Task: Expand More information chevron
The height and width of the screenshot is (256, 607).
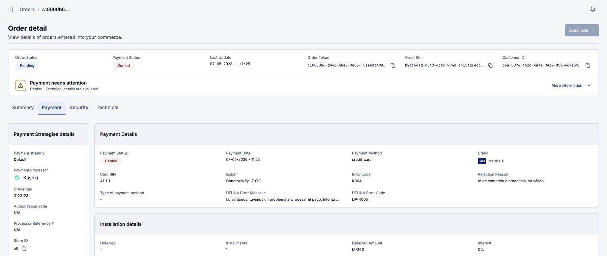Action: coord(589,86)
